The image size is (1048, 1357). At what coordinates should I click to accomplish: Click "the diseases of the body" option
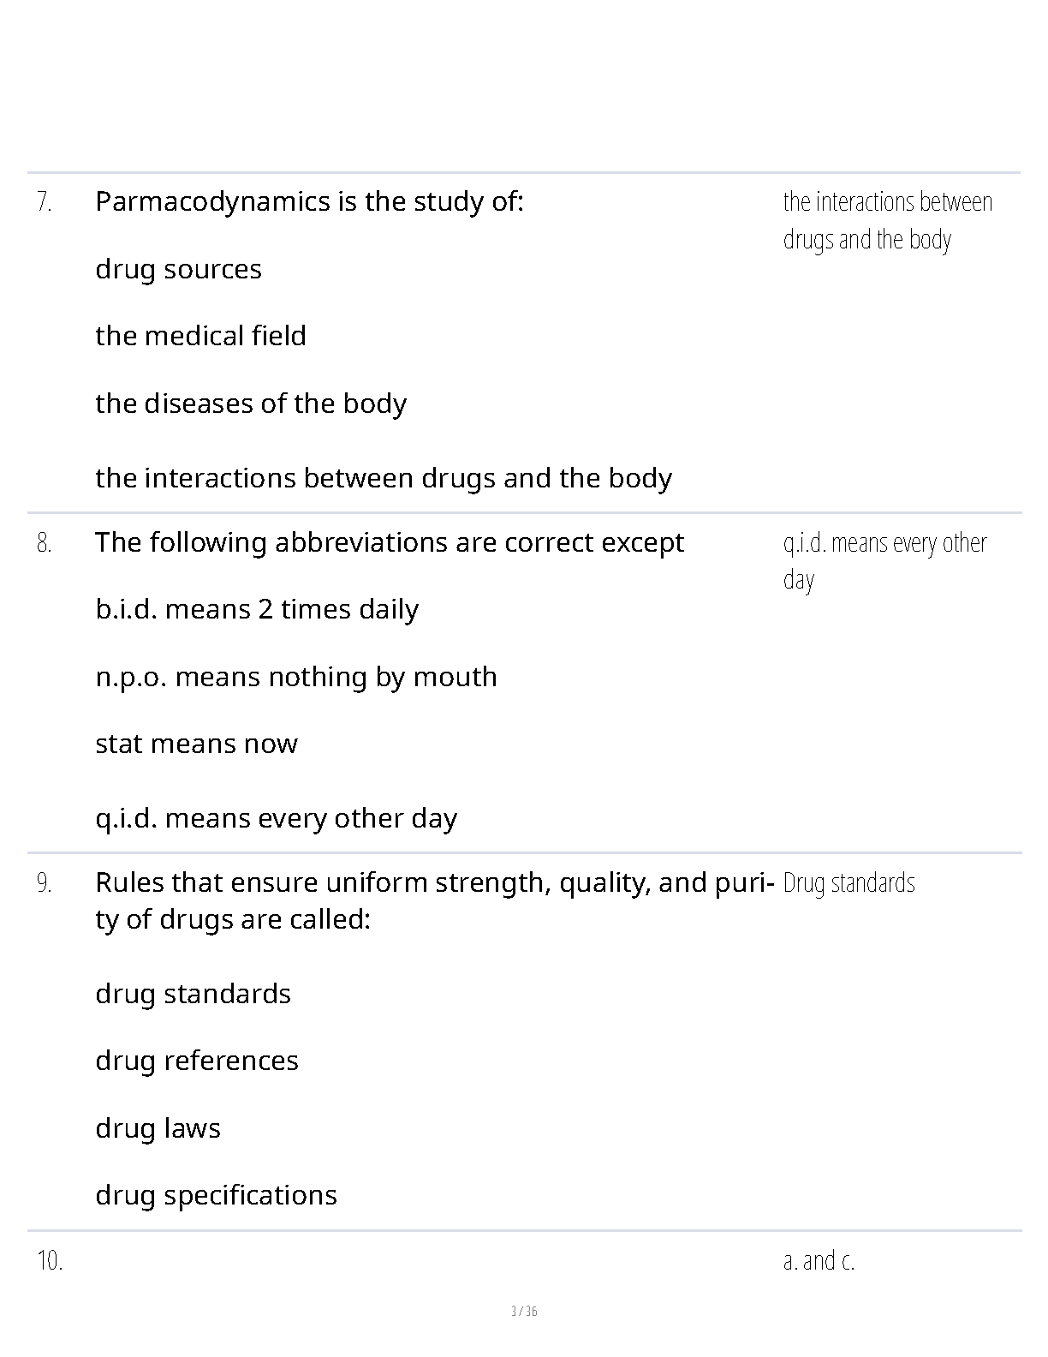251,404
